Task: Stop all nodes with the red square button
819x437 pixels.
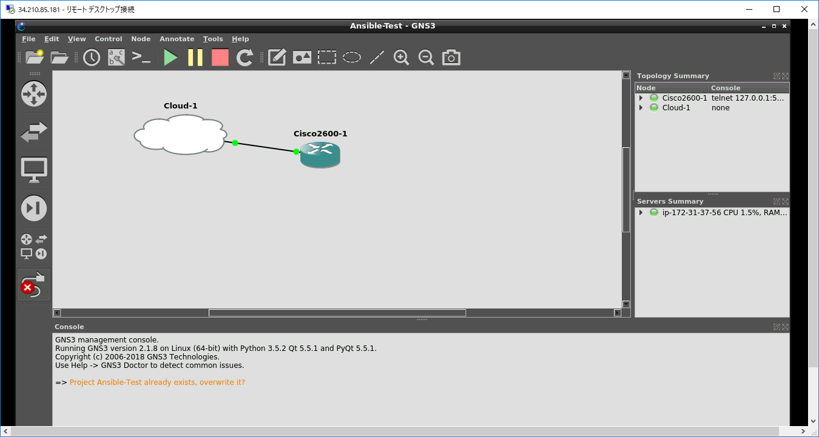Action: (220, 58)
